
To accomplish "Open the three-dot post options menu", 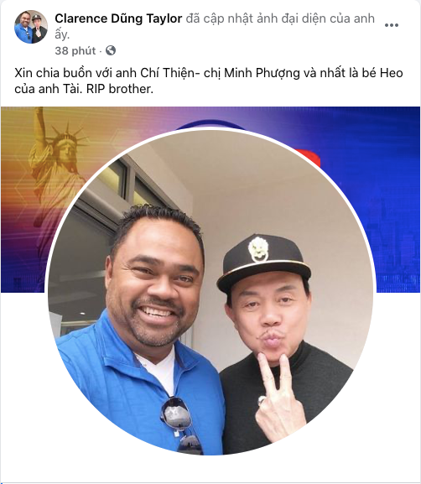I will click(392, 25).
